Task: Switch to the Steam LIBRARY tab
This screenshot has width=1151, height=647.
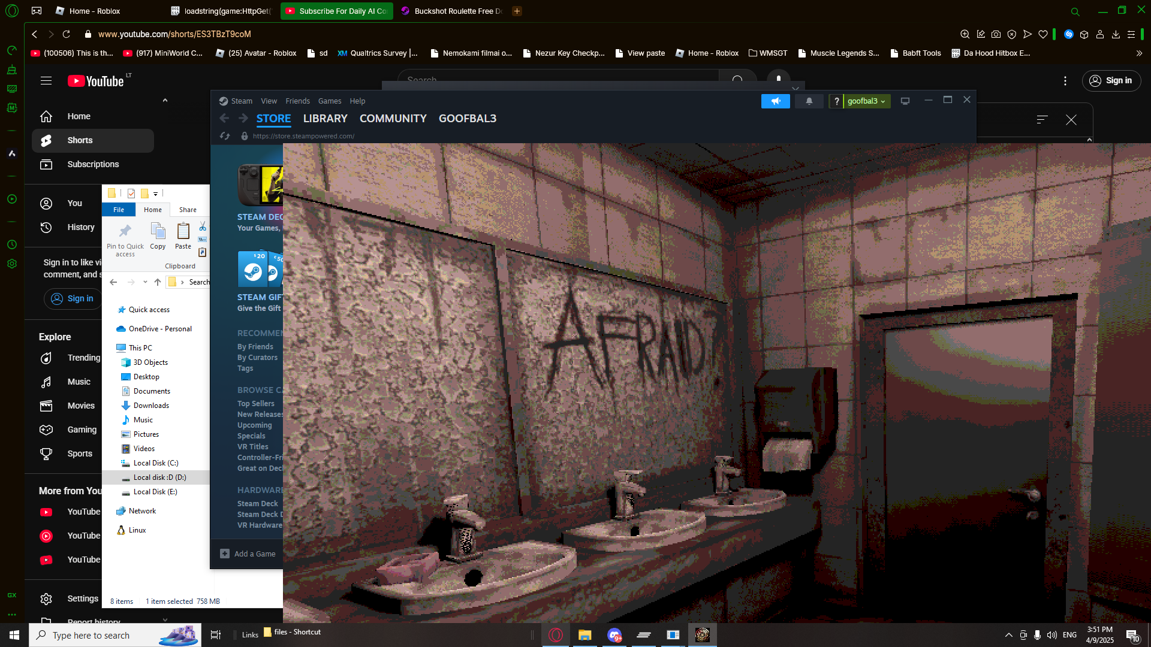Action: pyautogui.click(x=326, y=119)
